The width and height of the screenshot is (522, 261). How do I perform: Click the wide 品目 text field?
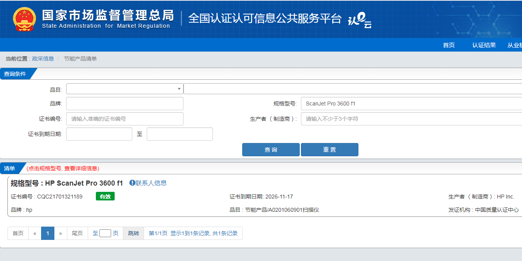pos(353,89)
